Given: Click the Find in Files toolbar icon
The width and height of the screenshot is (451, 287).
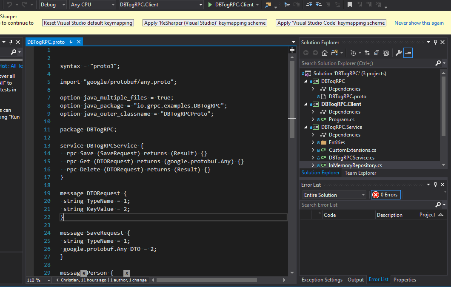Looking at the screenshot, I should 268,5.
